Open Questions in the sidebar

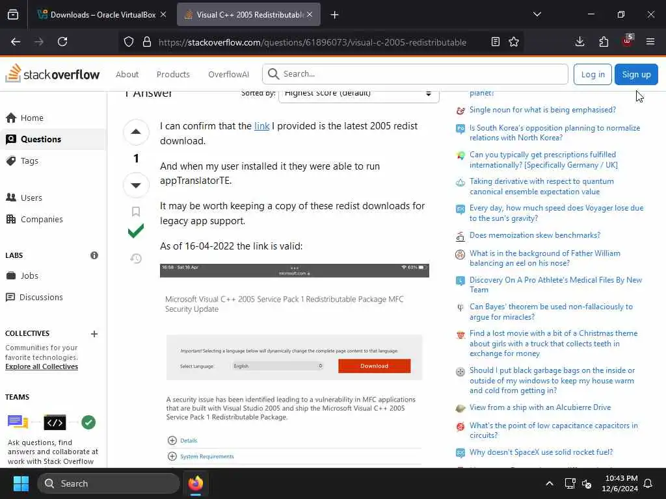53,139
